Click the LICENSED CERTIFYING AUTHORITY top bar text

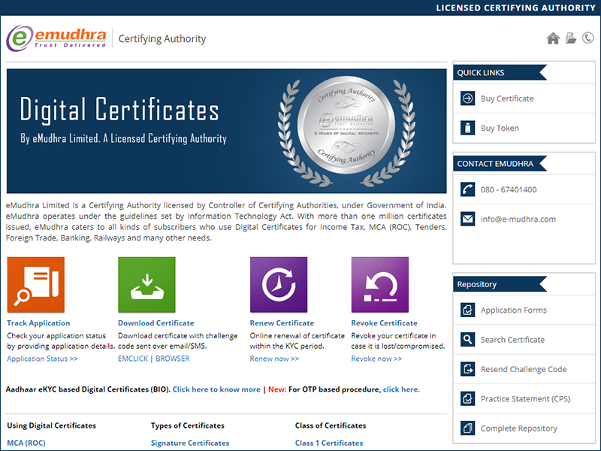(x=515, y=8)
